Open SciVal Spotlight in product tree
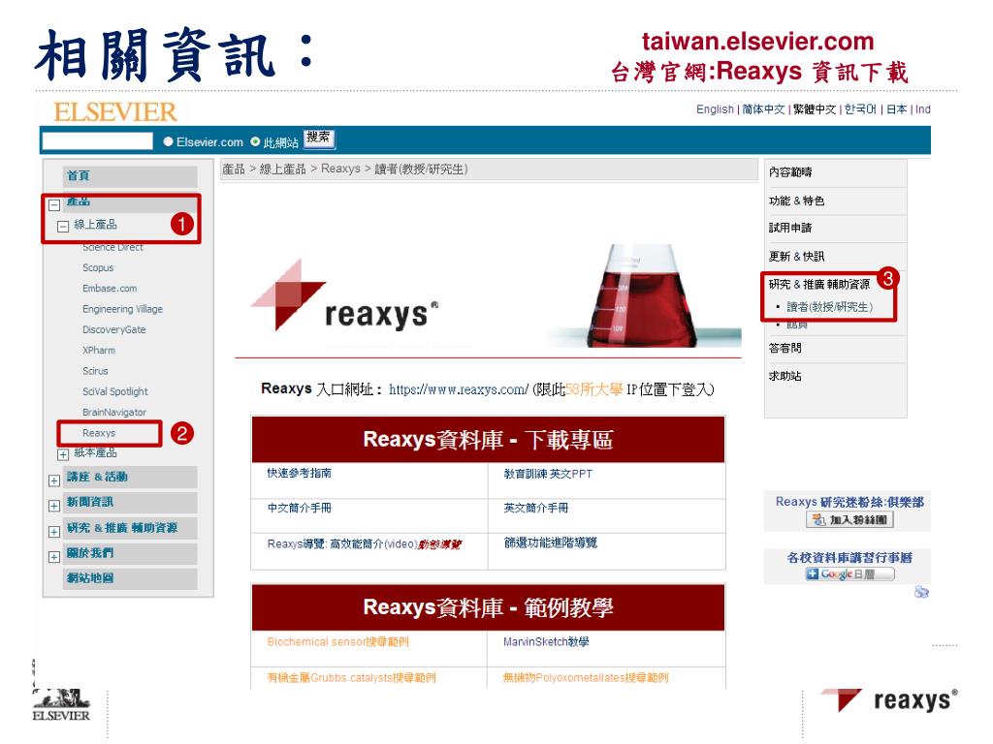Viewport: 993px width, 744px height. click(115, 391)
